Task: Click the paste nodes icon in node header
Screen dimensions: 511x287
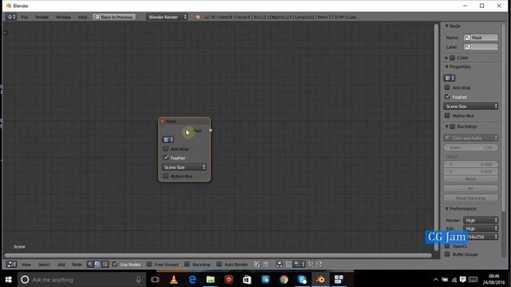Action: [319, 264]
